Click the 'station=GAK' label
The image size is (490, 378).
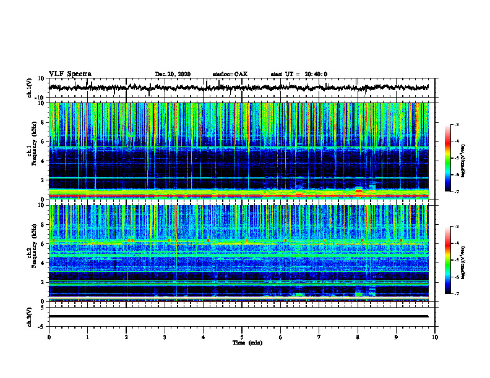(x=230, y=74)
